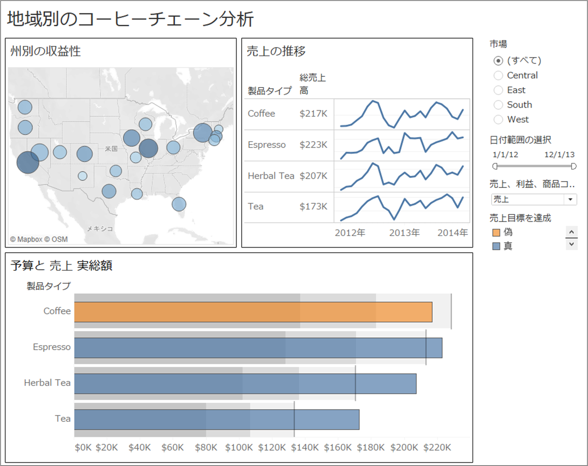The image size is (588, 466).
Task: Open the 売上 measure dropdown
Action: click(569, 199)
